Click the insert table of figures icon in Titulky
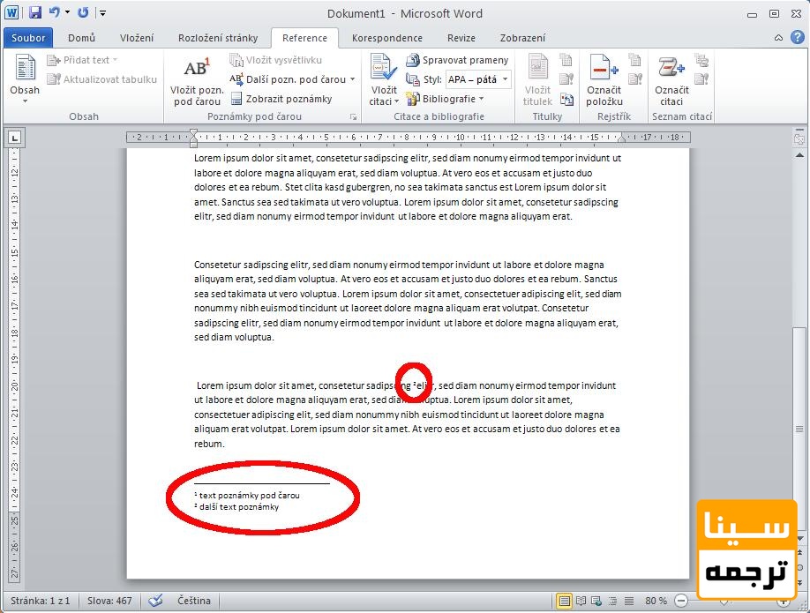This screenshot has height=613, width=810. 566,60
